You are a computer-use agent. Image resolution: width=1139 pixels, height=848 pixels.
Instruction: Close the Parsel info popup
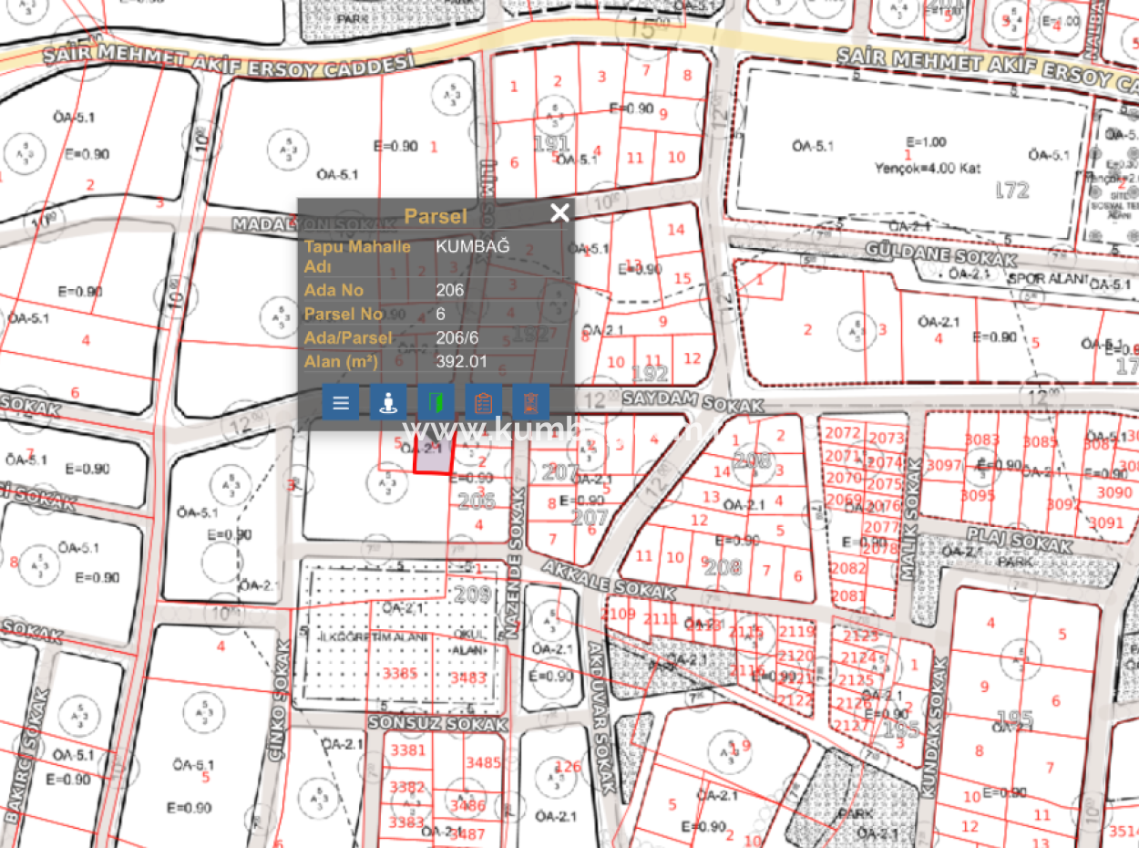click(x=559, y=213)
